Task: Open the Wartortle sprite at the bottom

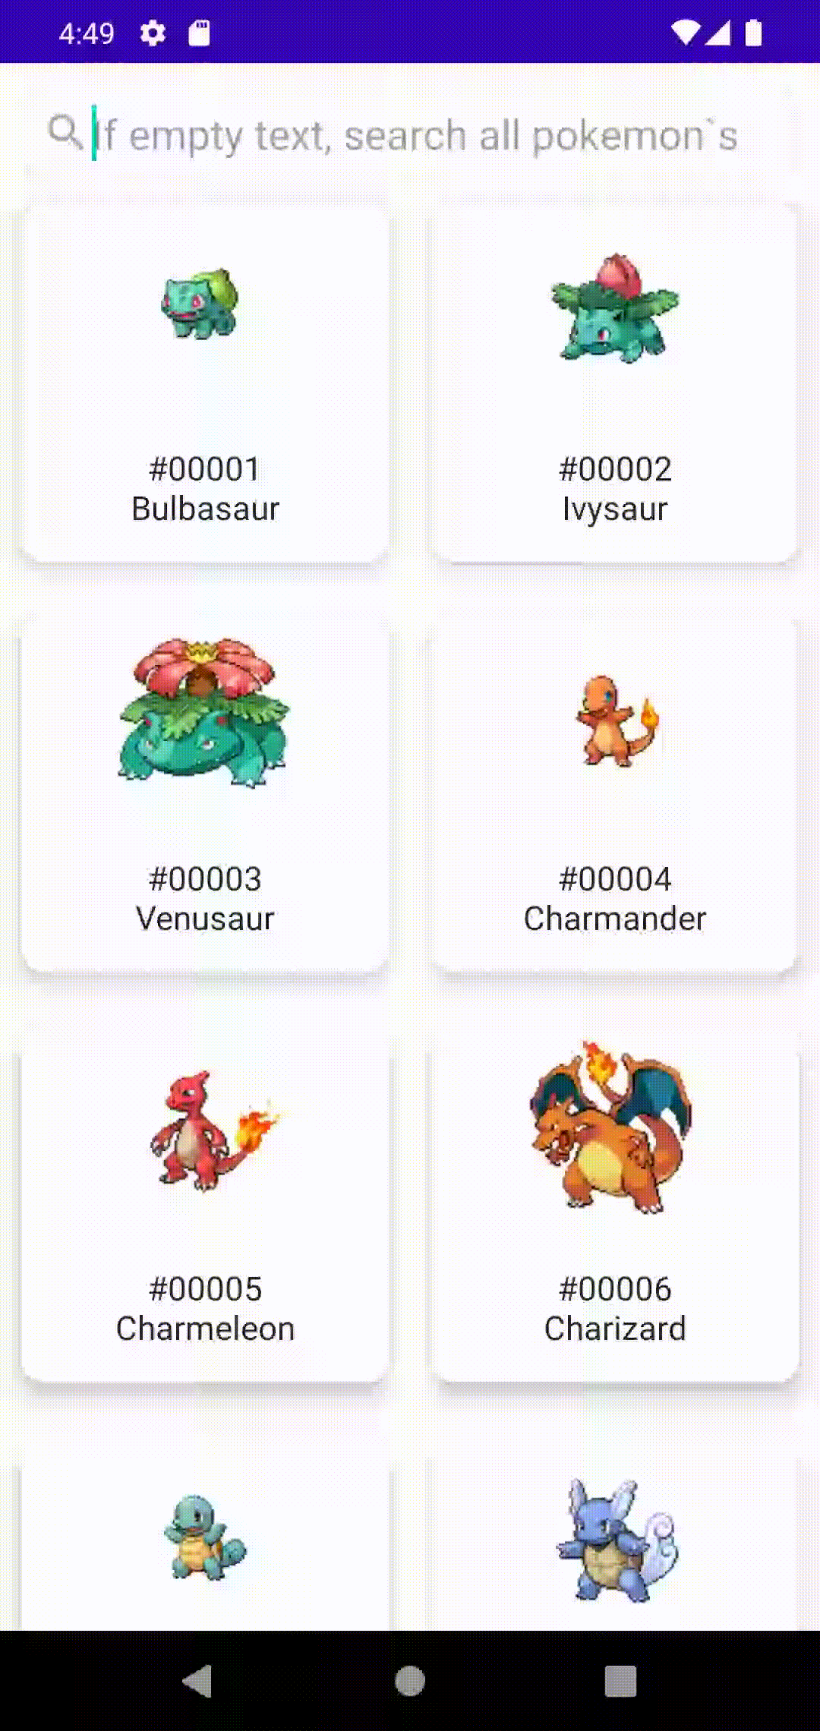Action: point(617,1541)
